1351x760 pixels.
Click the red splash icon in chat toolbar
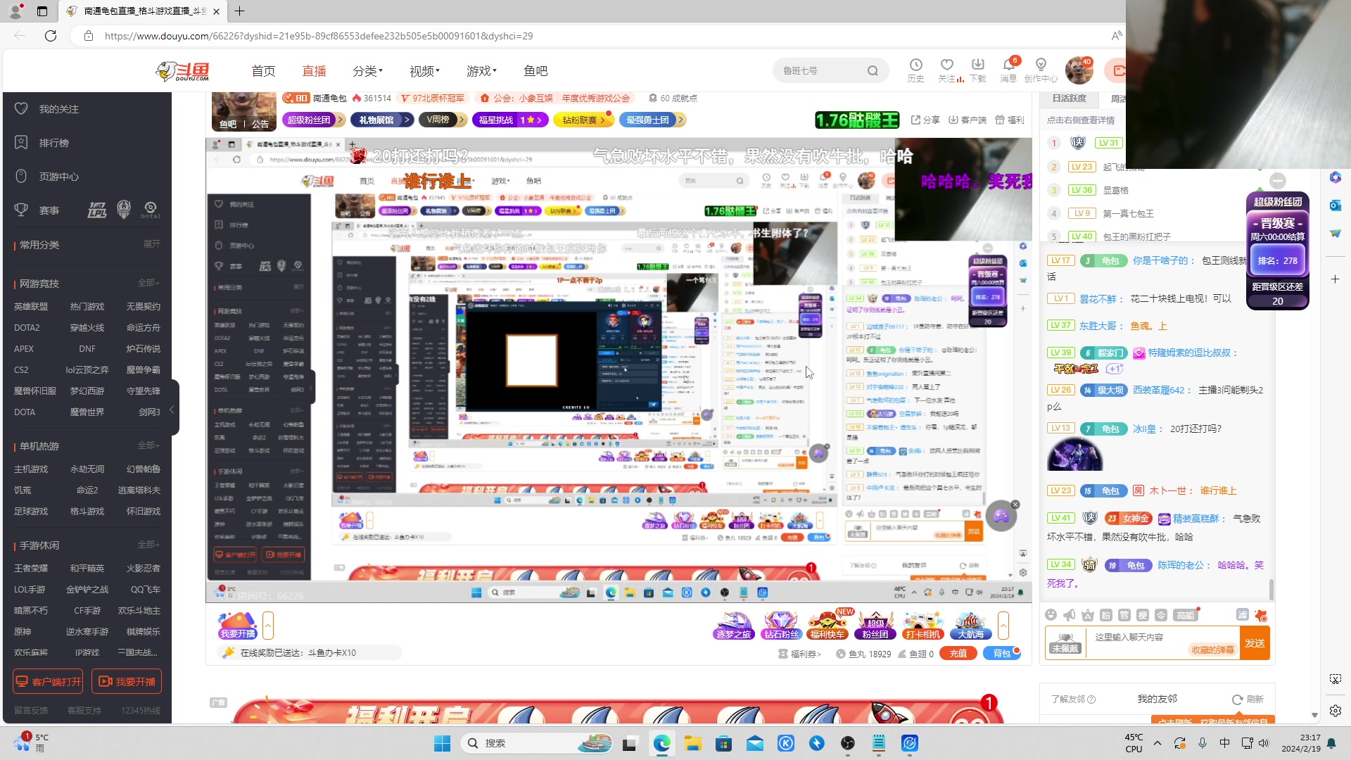tap(1260, 615)
